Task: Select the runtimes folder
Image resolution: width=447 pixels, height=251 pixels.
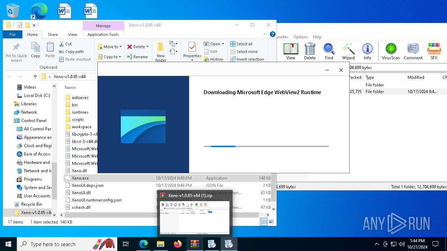Action: pos(80,112)
